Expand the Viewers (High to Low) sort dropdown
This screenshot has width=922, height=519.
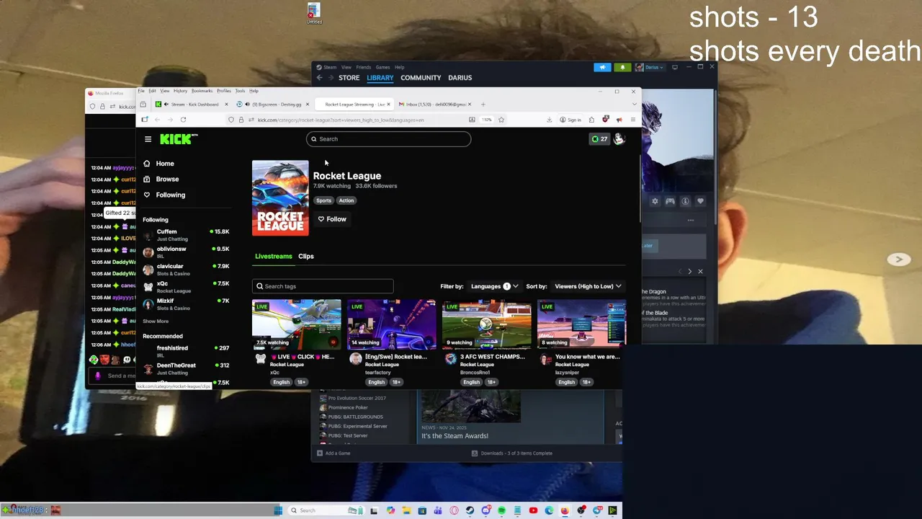[588, 286]
